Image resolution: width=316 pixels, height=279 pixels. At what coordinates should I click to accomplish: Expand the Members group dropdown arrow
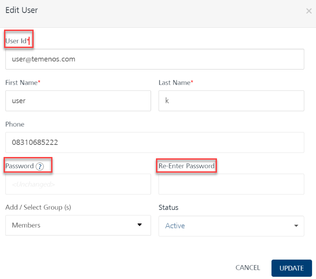tap(139, 225)
